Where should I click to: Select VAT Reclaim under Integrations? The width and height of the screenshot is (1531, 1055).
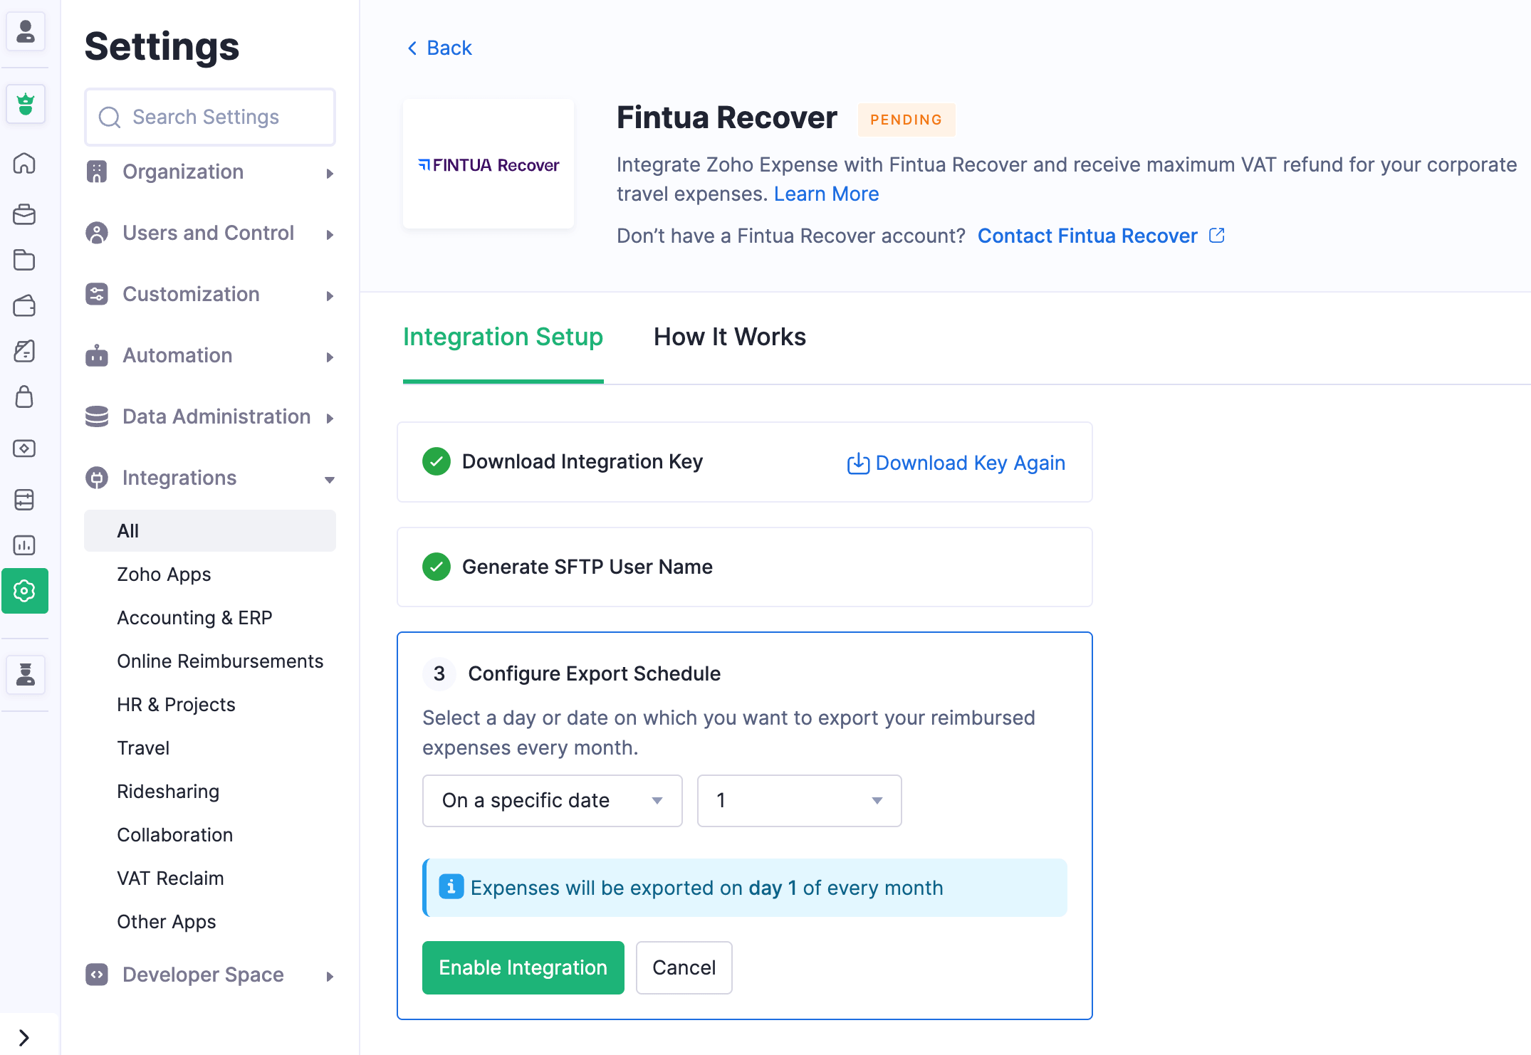(x=170, y=878)
